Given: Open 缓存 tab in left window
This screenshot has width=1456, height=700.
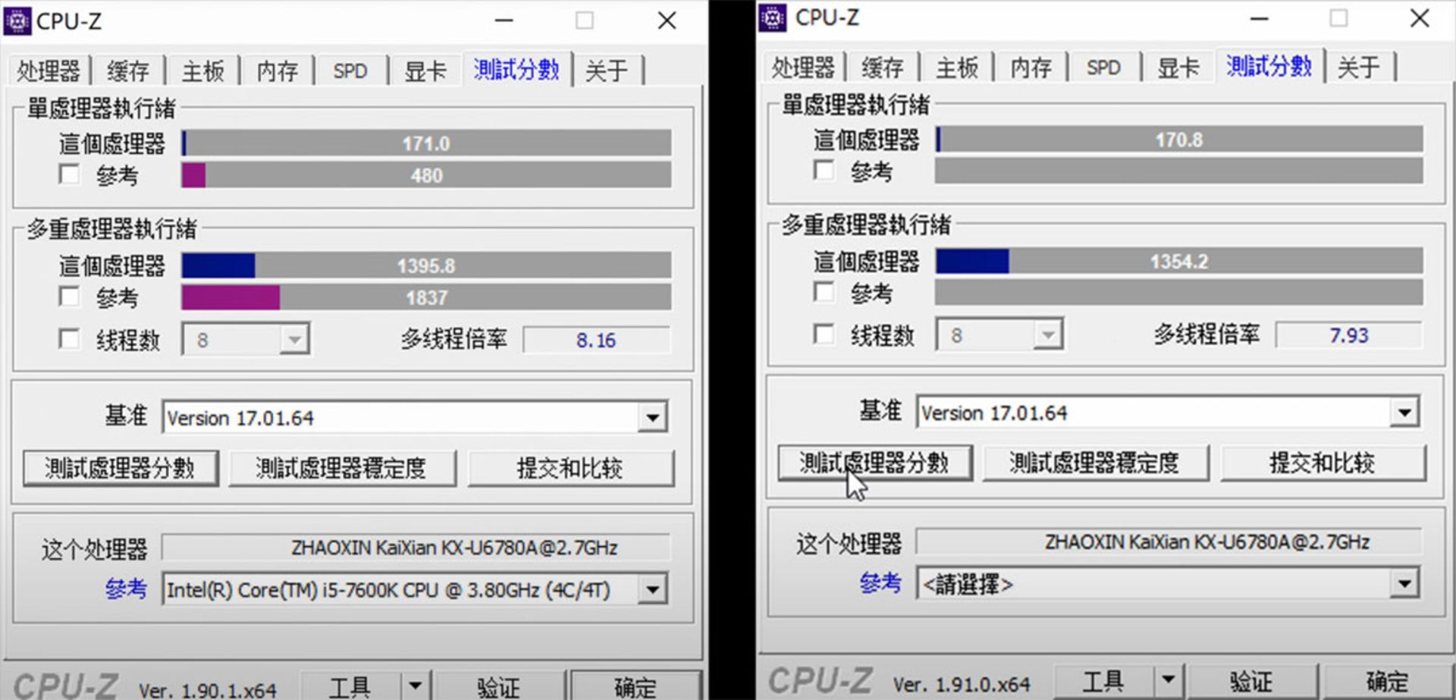Looking at the screenshot, I should [127, 71].
